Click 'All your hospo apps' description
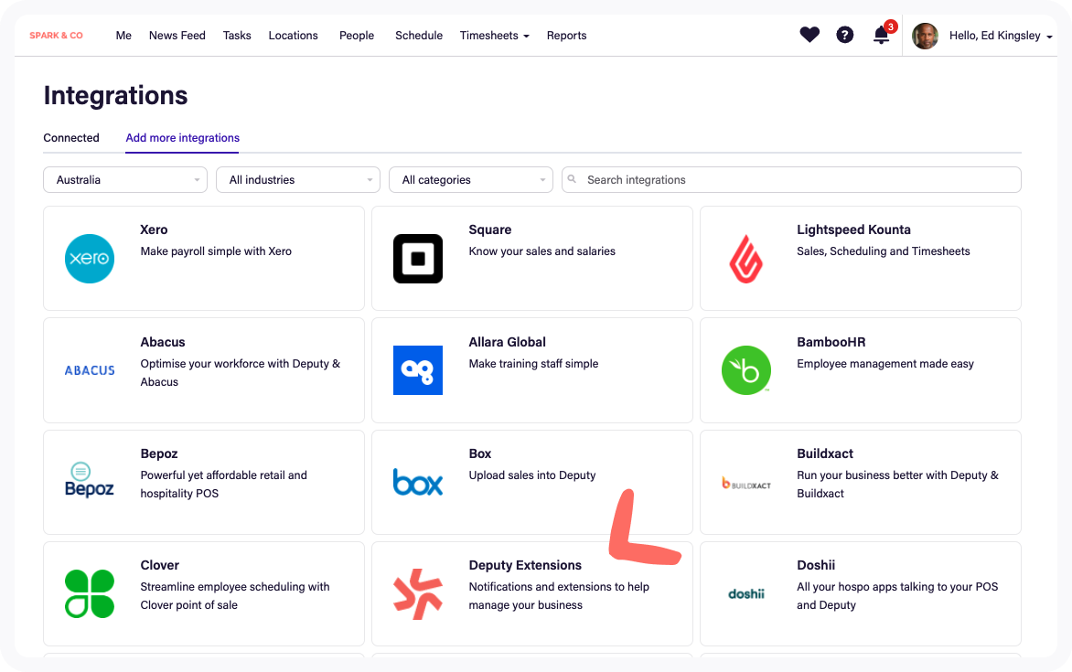 click(897, 595)
